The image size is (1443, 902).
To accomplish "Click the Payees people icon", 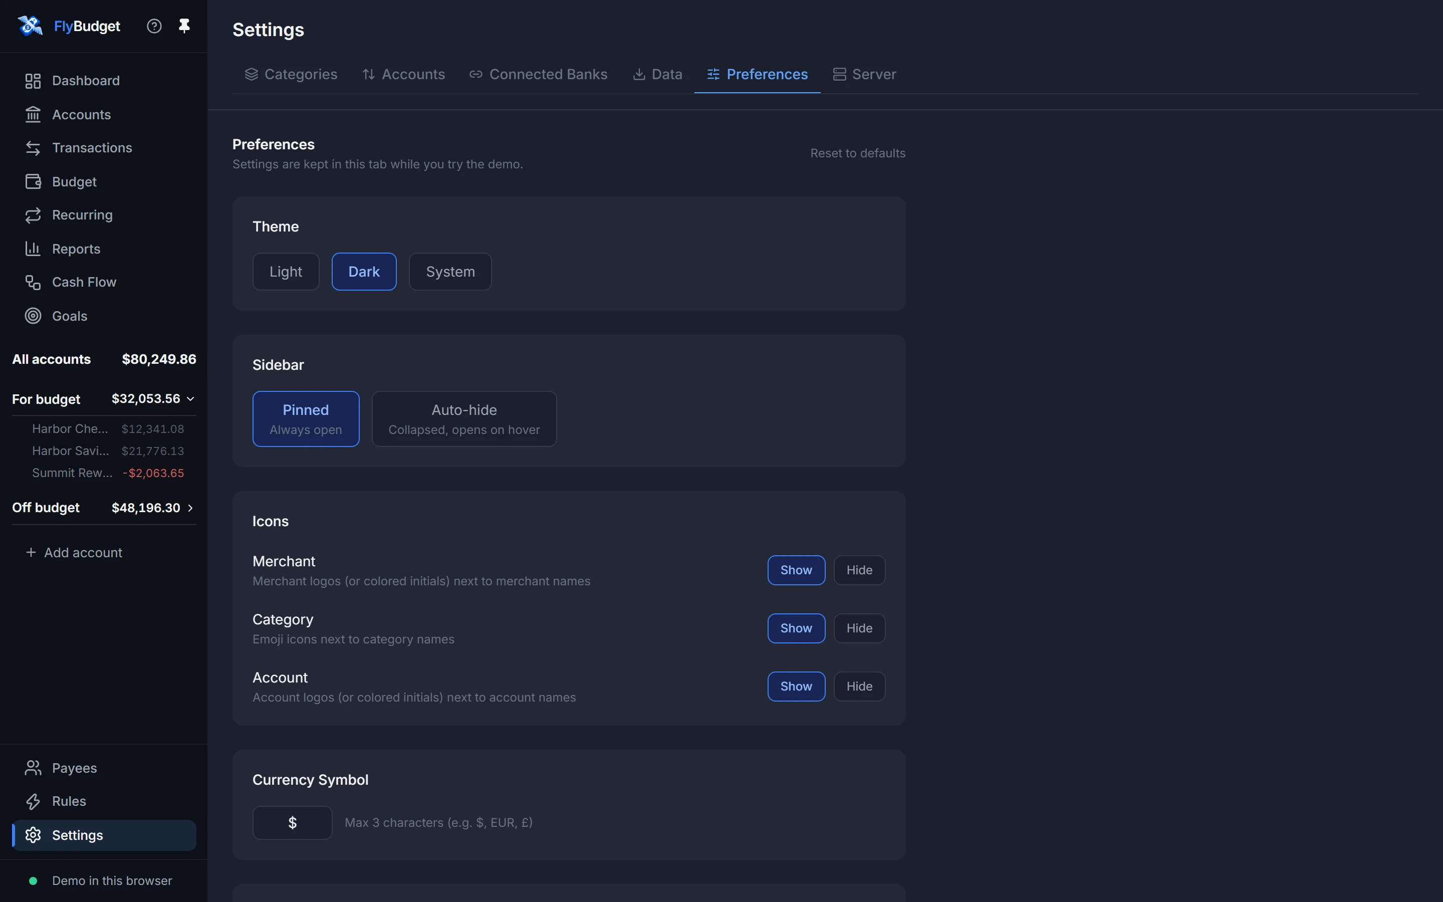I will click(33, 768).
